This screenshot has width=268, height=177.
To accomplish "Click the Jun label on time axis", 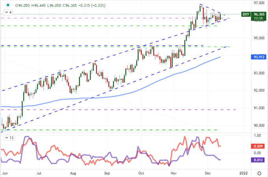I will (x=5, y=173).
